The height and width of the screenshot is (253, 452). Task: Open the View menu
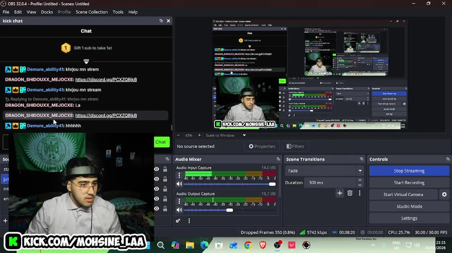31,12
